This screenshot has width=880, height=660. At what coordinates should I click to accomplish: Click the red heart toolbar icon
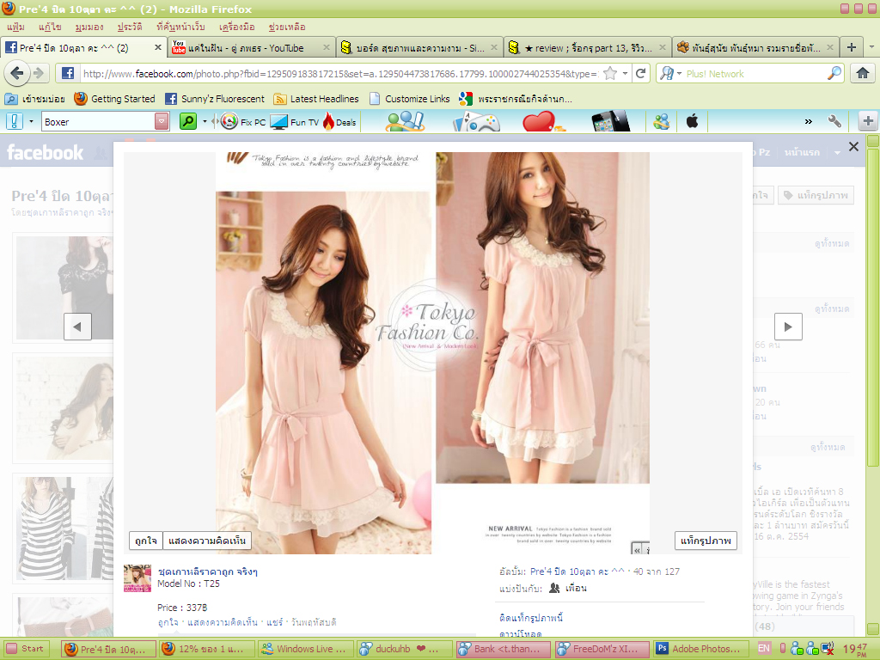click(x=543, y=121)
